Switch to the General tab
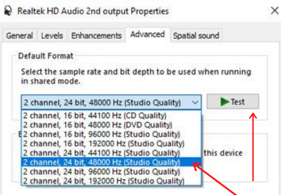The width and height of the screenshot is (282, 195). coord(19,35)
